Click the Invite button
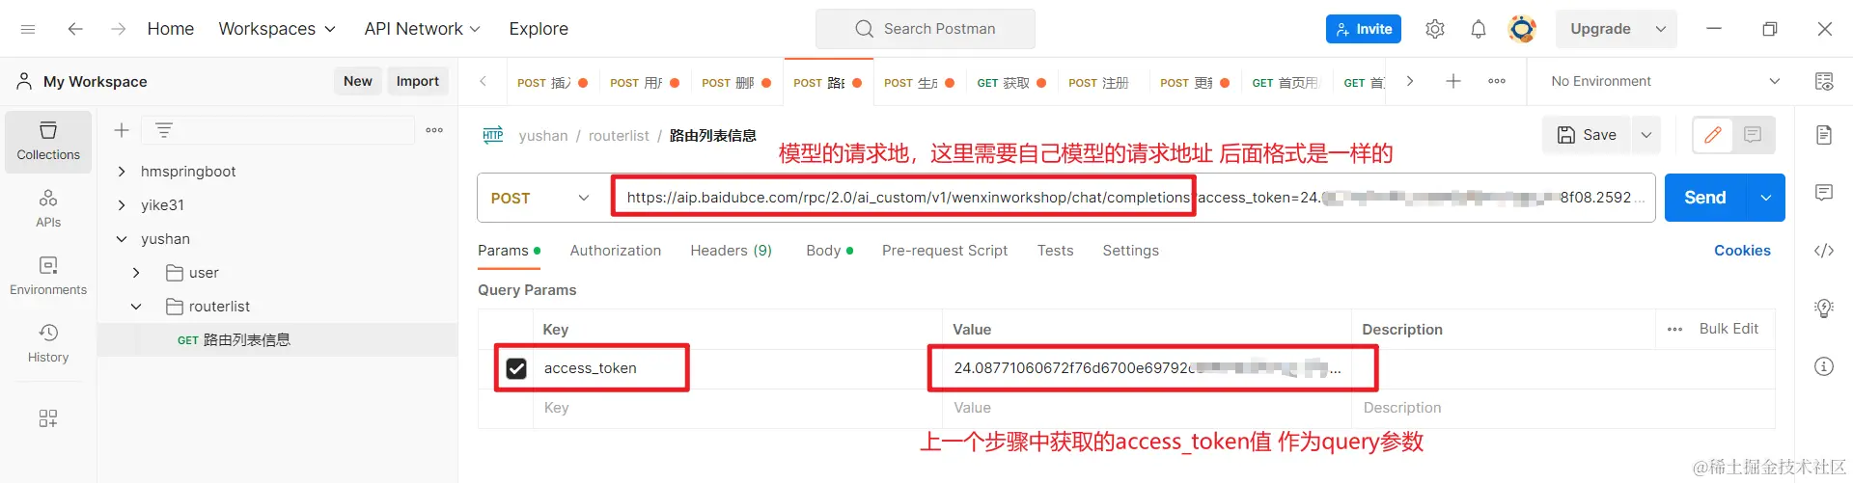The height and width of the screenshot is (483, 1853). pyautogui.click(x=1364, y=29)
